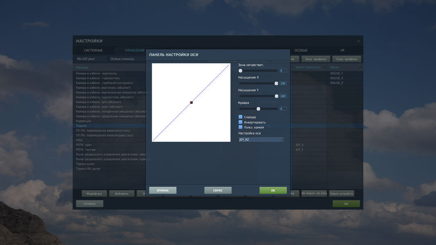Toggle the Инвертировать checkbox
436x245 pixels.
pos(241,122)
